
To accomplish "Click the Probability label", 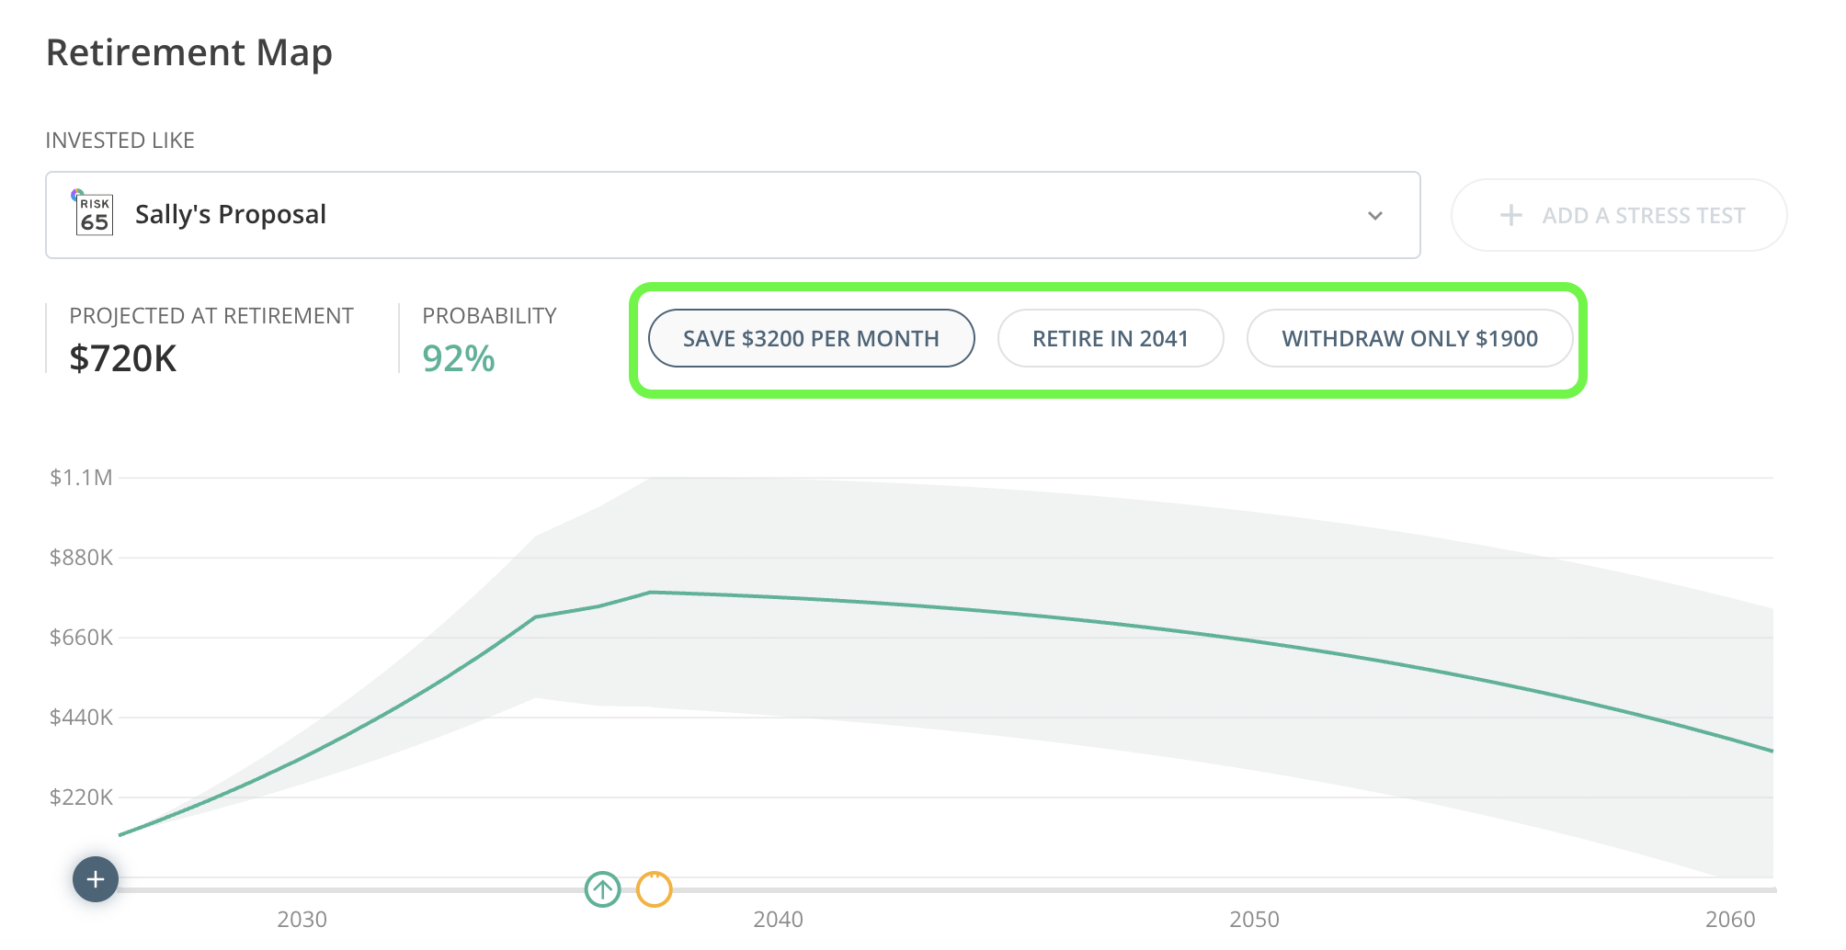I will coord(489,316).
